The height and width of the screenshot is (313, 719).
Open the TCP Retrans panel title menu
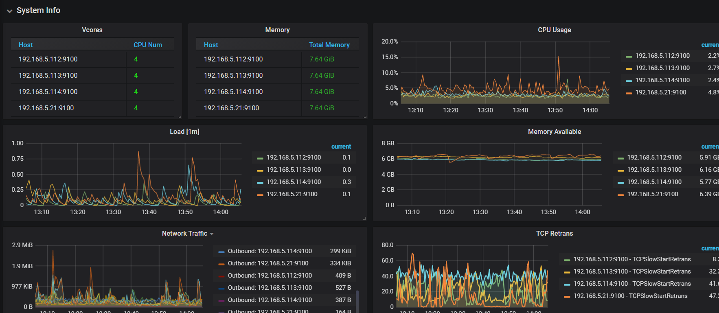[554, 234]
